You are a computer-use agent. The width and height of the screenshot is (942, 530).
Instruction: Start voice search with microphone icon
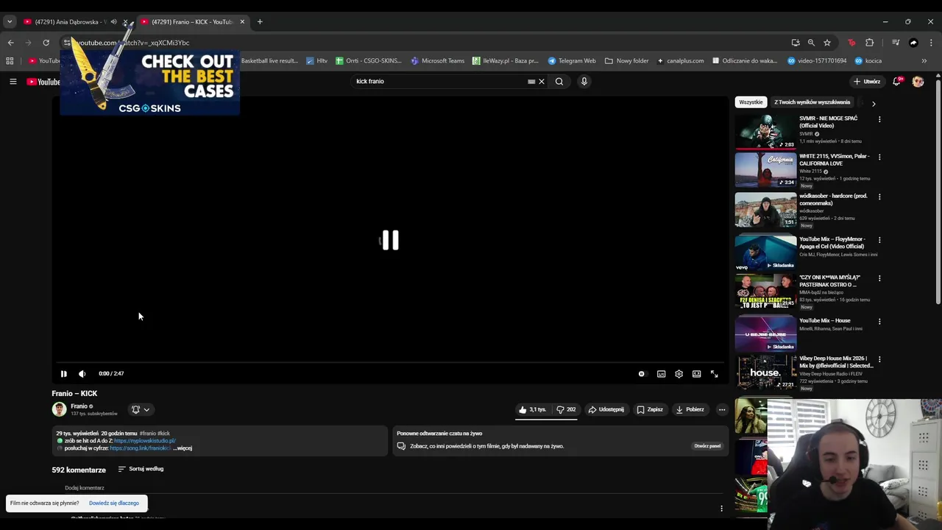pyautogui.click(x=584, y=82)
